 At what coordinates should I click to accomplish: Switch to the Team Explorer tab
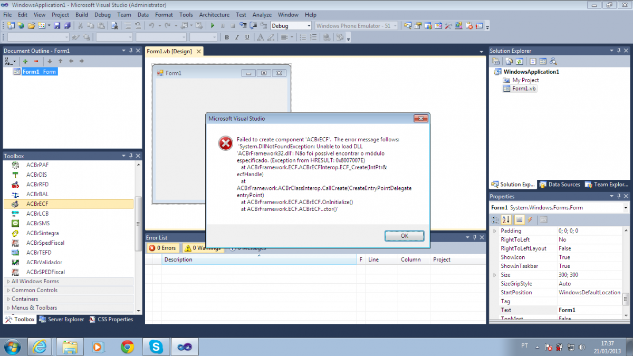606,185
